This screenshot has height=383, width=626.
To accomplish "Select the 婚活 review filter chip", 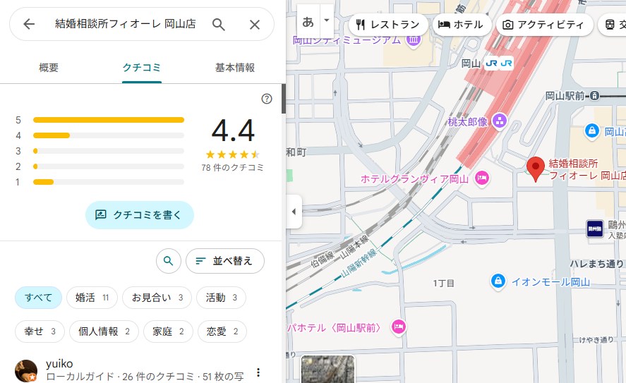I will (x=92, y=298).
